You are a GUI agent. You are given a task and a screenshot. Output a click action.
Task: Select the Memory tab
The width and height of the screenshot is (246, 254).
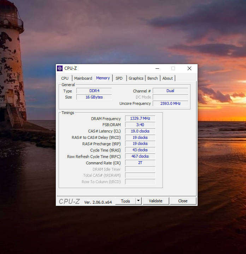103,78
